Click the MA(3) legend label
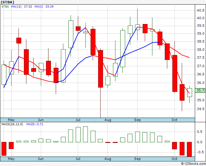 point(39,7)
